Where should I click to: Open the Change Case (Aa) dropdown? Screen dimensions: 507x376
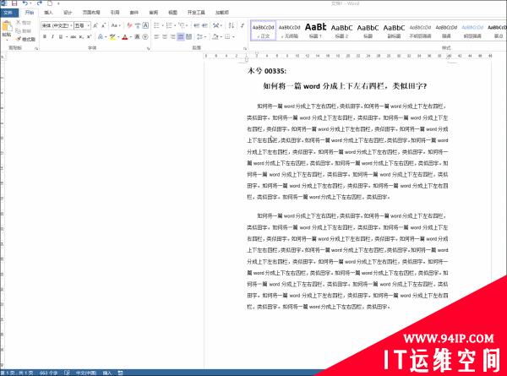[x=116, y=25]
